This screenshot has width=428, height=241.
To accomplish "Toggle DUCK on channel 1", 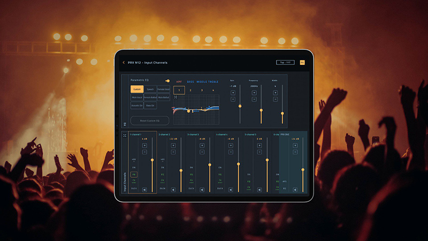I will [134, 189].
